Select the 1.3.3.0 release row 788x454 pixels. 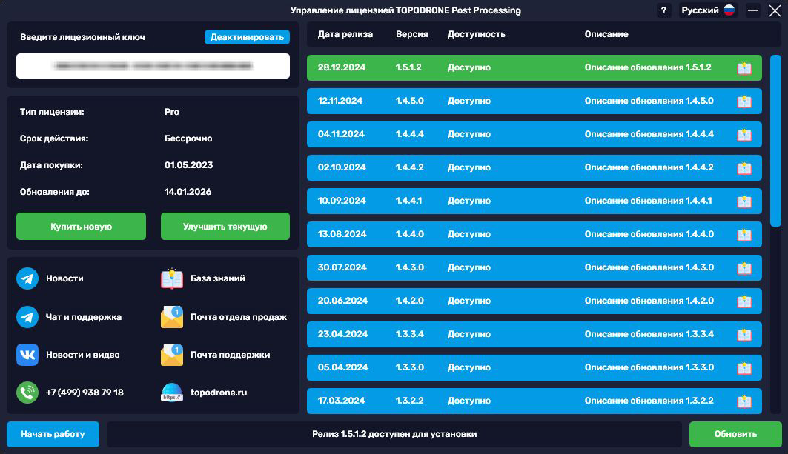pyautogui.click(x=519, y=367)
